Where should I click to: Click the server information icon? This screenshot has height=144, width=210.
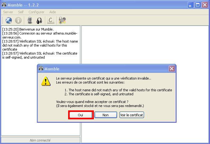[x=18, y=20]
